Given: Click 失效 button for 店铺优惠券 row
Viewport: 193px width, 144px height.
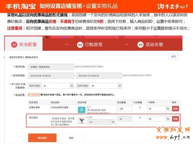Looking at the screenshot, I should pos(175,109).
